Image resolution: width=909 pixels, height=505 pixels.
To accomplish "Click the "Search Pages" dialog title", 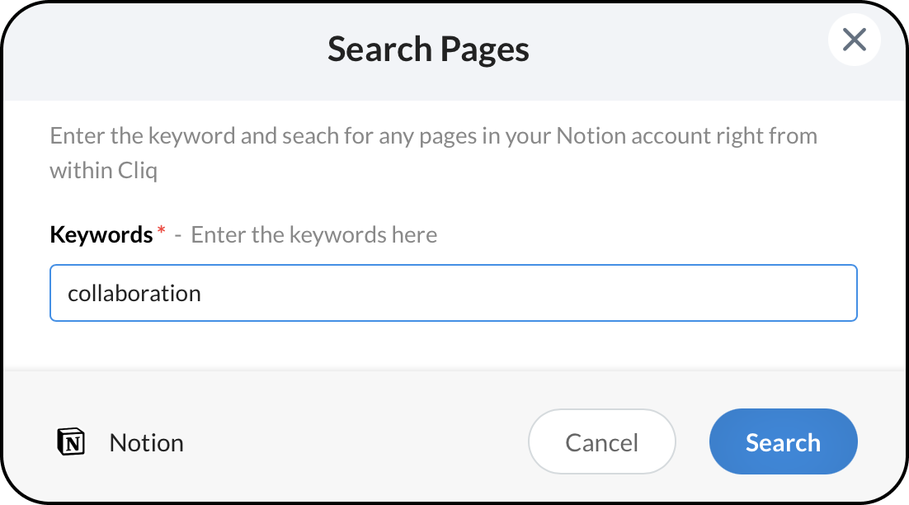I will 428,50.
